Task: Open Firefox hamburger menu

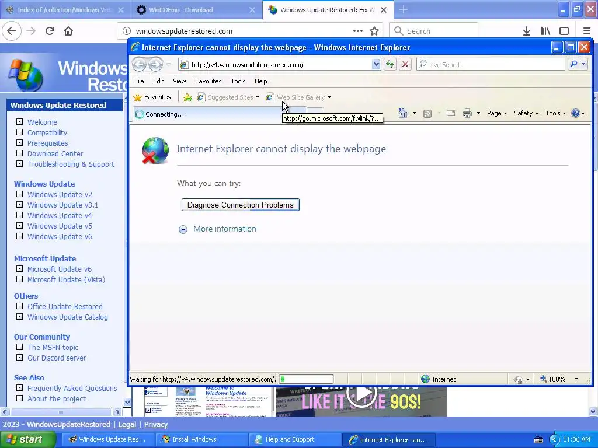Action: pos(586,32)
